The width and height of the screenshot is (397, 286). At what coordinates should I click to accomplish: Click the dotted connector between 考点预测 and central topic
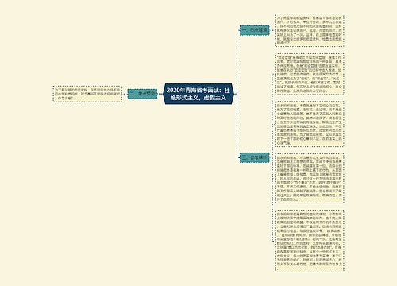160,94
